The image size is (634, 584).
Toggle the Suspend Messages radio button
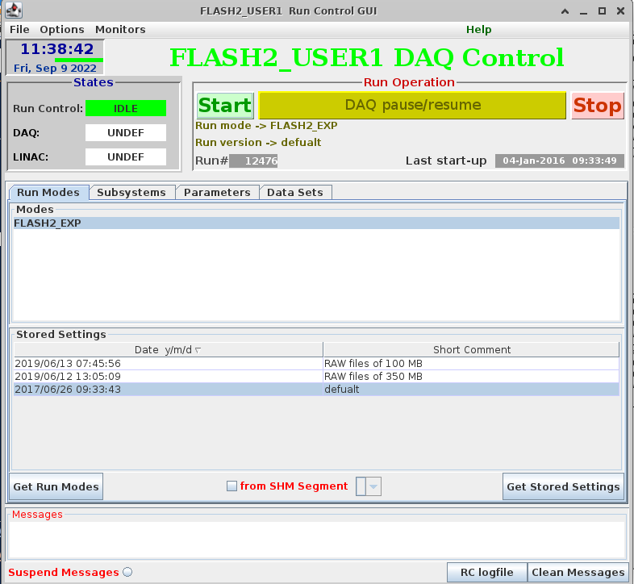(127, 573)
